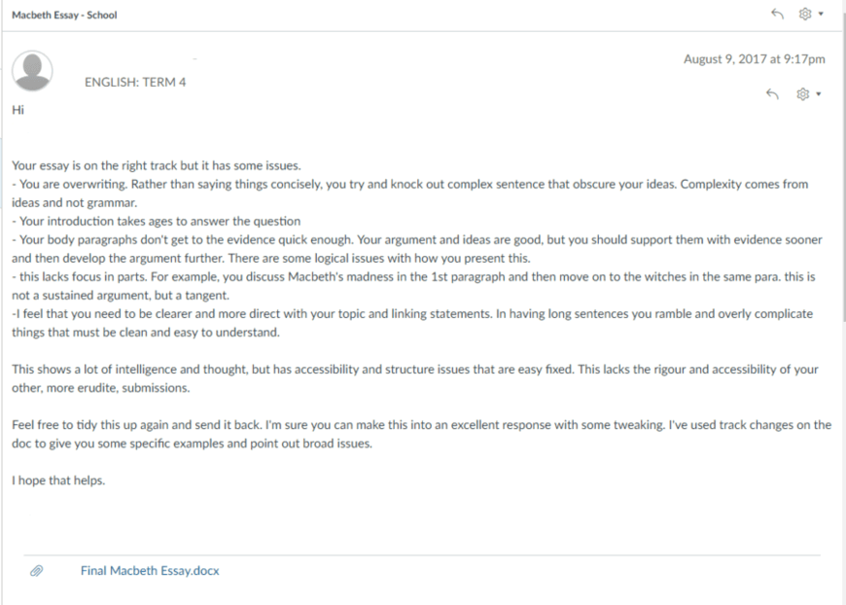The image size is (846, 605).
Task: Click the paragraph starting 'This shows a lot of intelligence'
Action: (x=415, y=378)
